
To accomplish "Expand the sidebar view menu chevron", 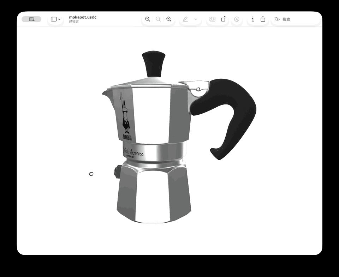I will [x=59, y=19].
